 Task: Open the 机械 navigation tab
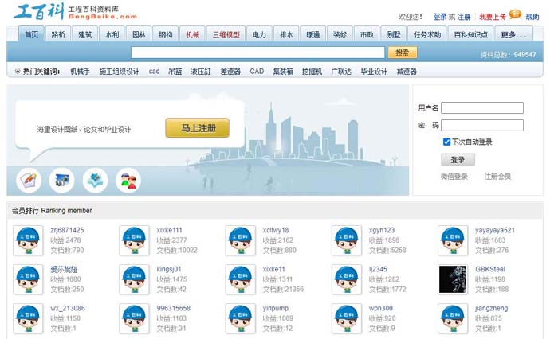(x=192, y=35)
